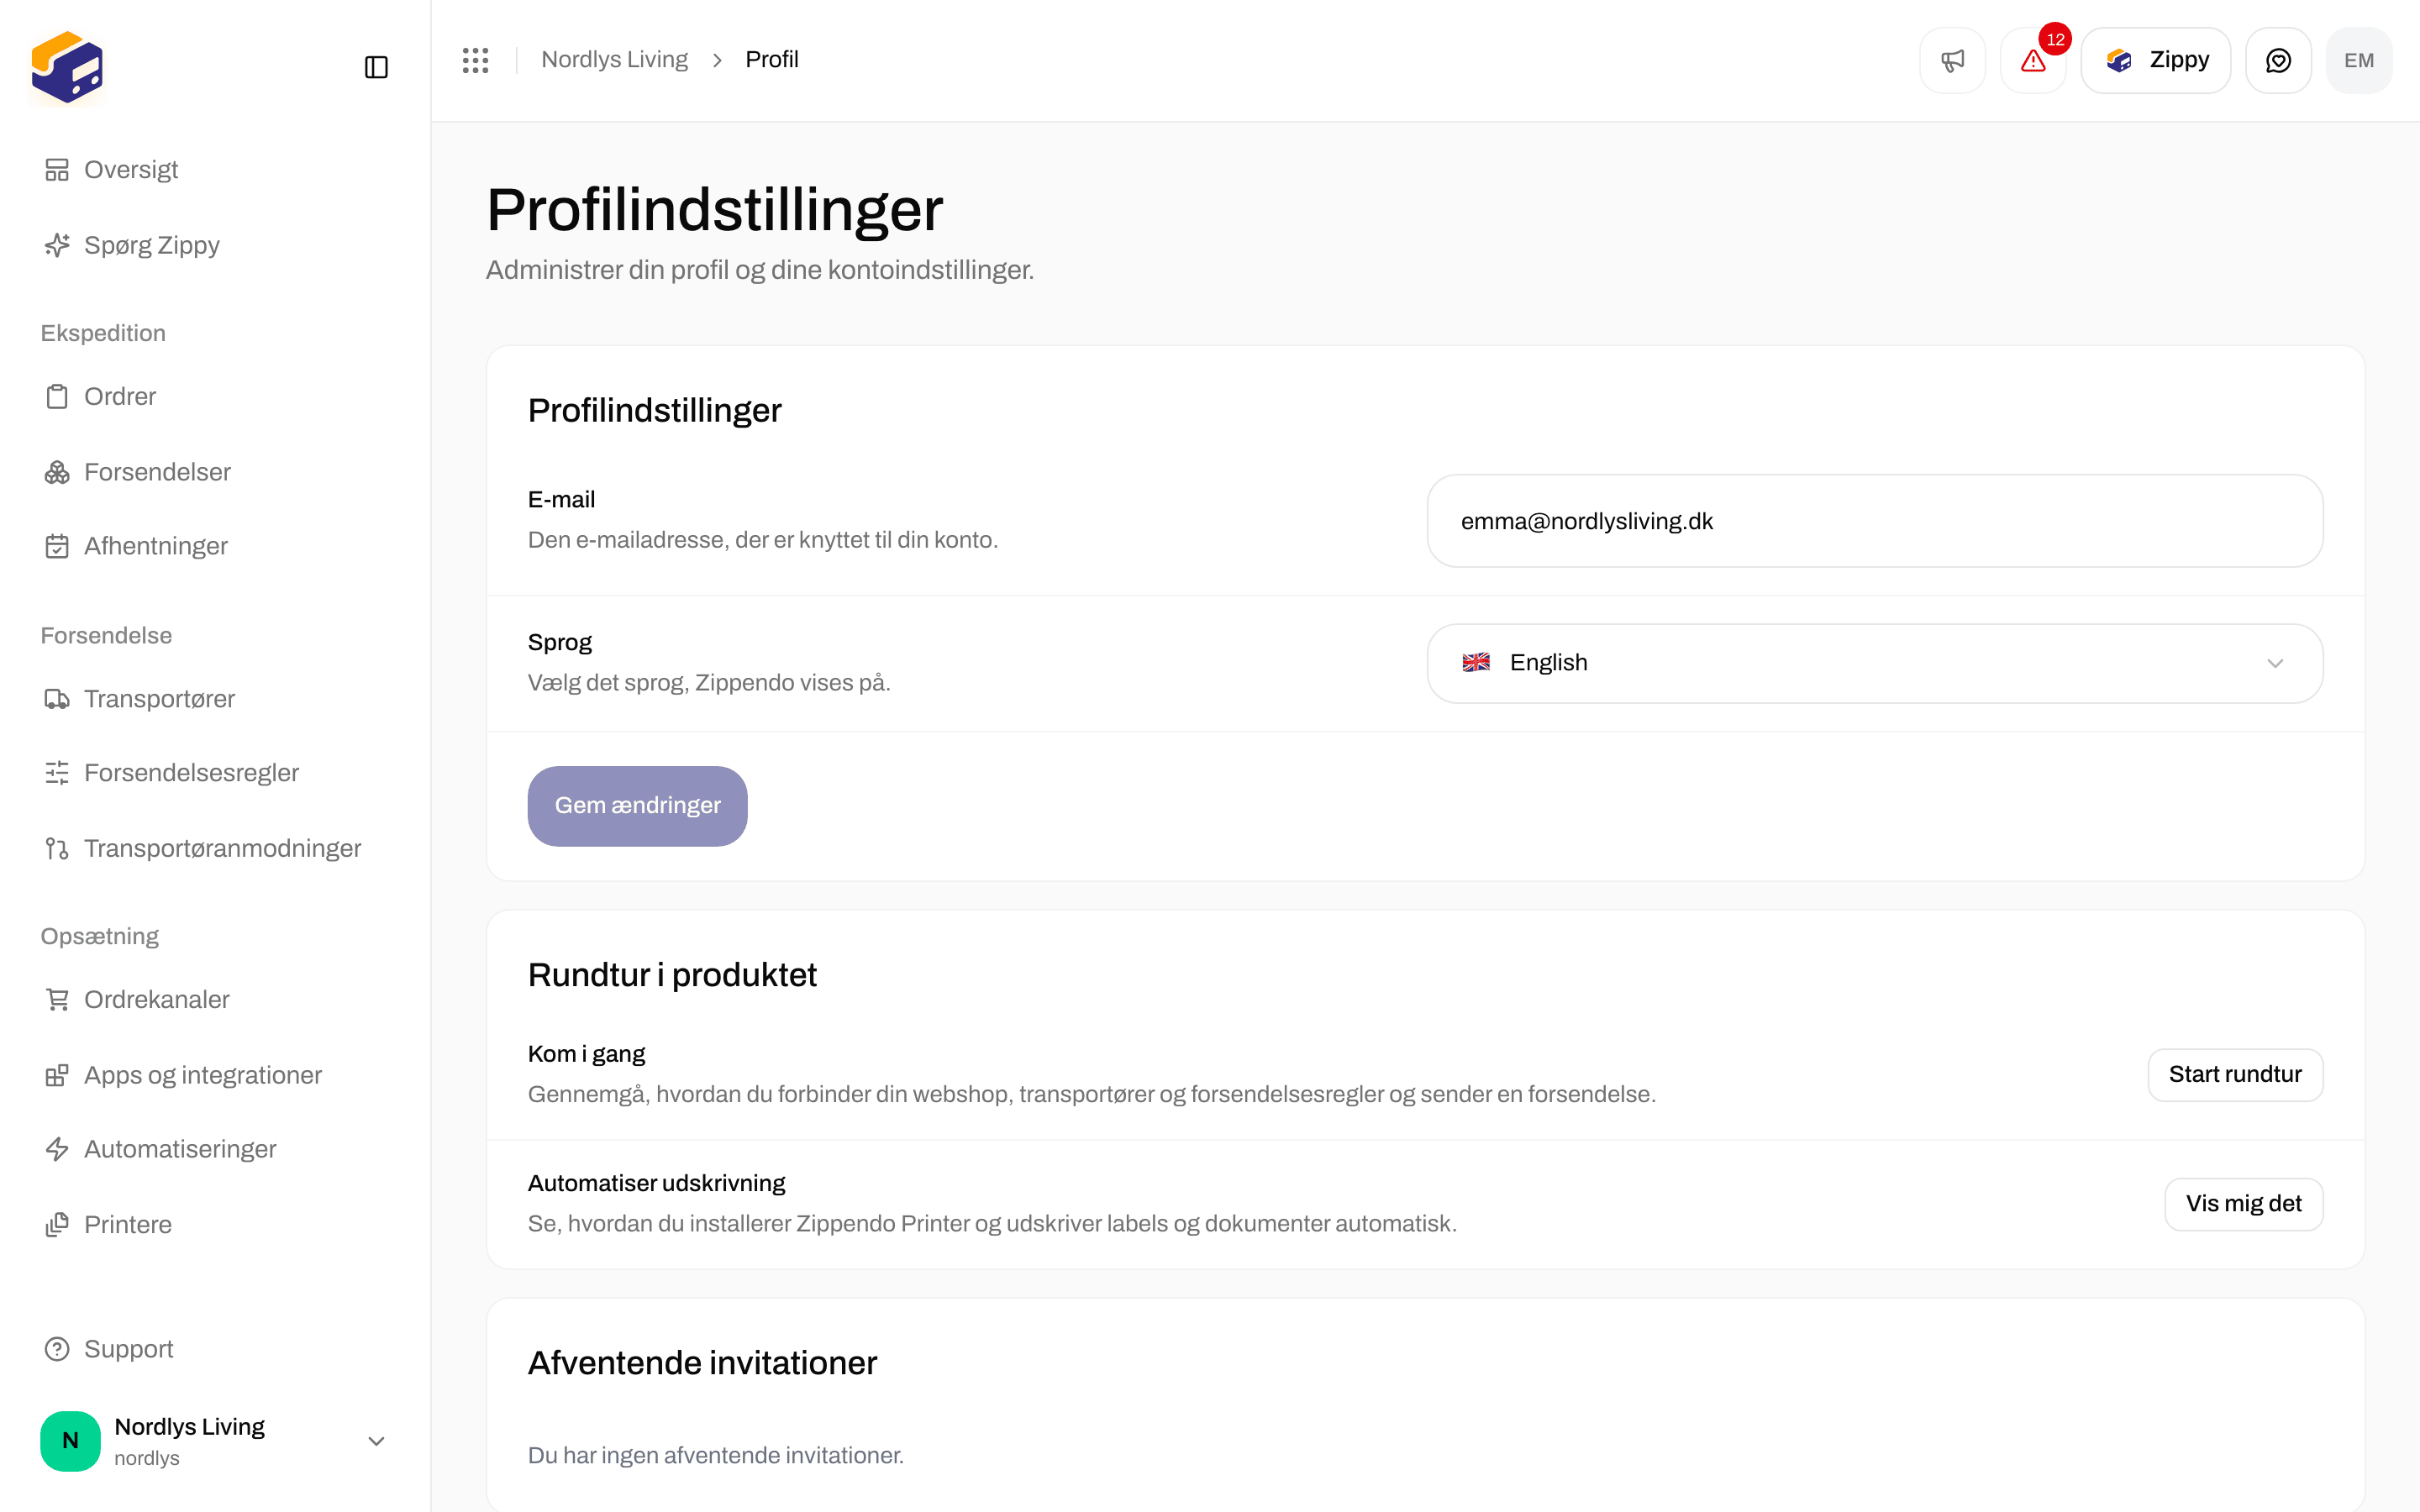Click the Forsendelse section label
Viewport: 2420px width, 1512px height.
click(106, 636)
